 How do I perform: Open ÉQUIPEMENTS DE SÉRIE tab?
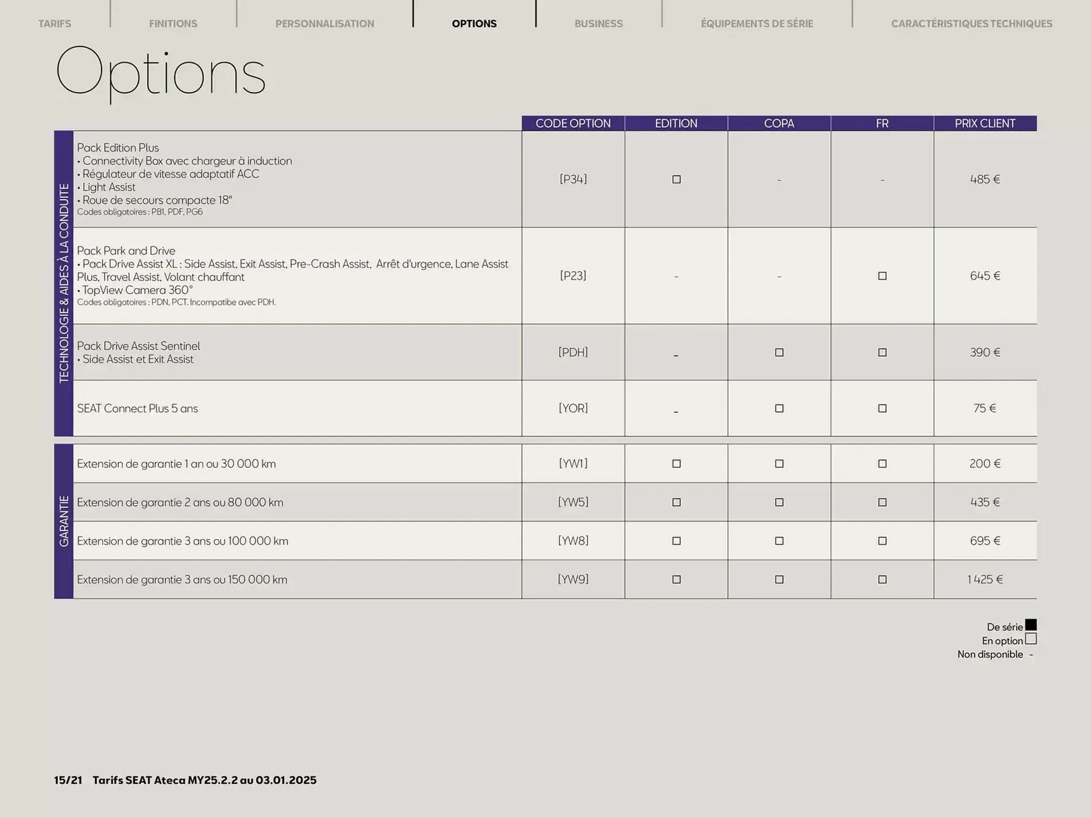coord(757,24)
